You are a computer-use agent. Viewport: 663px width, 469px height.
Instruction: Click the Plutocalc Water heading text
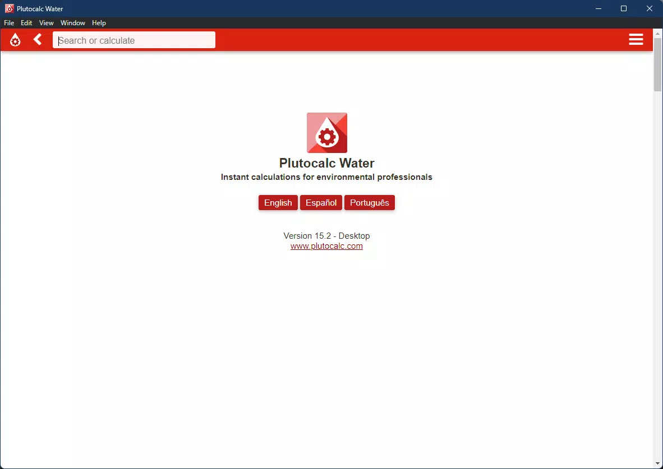(x=327, y=163)
